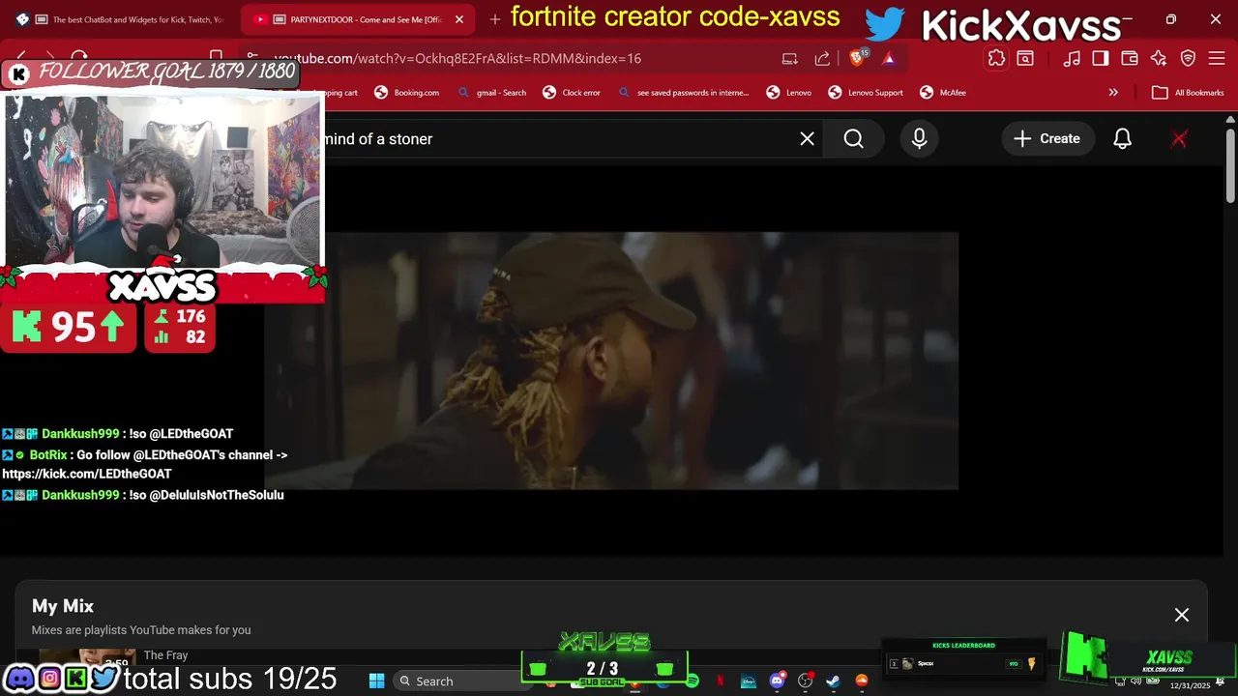This screenshot has height=696, width=1238.
Task: Close the My Mix playlist panel
Action: pyautogui.click(x=1182, y=615)
